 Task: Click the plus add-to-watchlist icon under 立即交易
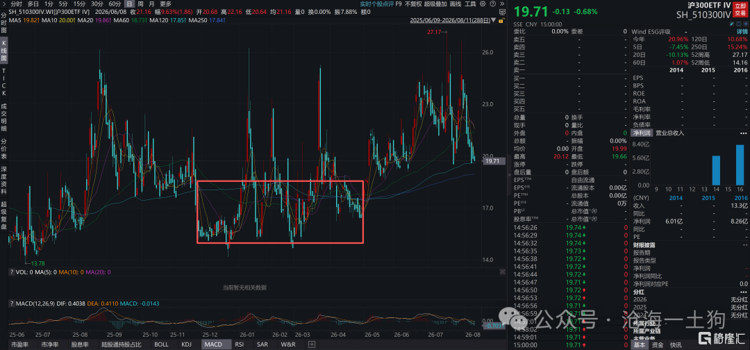point(745,24)
